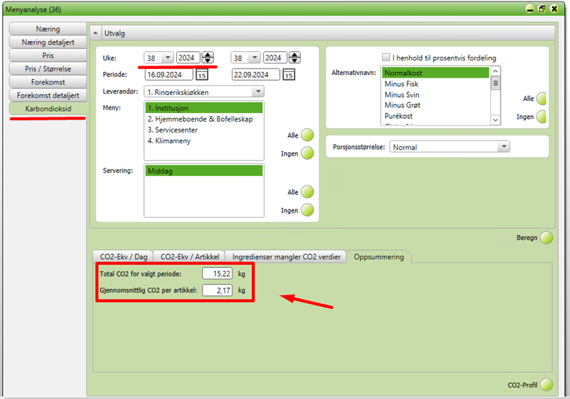570x399 pixels.
Task: Select all menus with Alle beside Meny list
Action: (307, 135)
